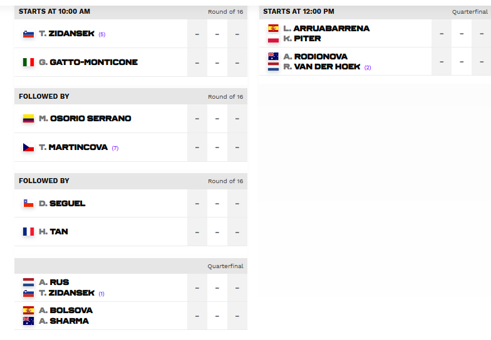Image resolution: width=491 pixels, height=340 pixels.
Task: Click the Chile flag beside D. Seguel
Action: tap(29, 204)
